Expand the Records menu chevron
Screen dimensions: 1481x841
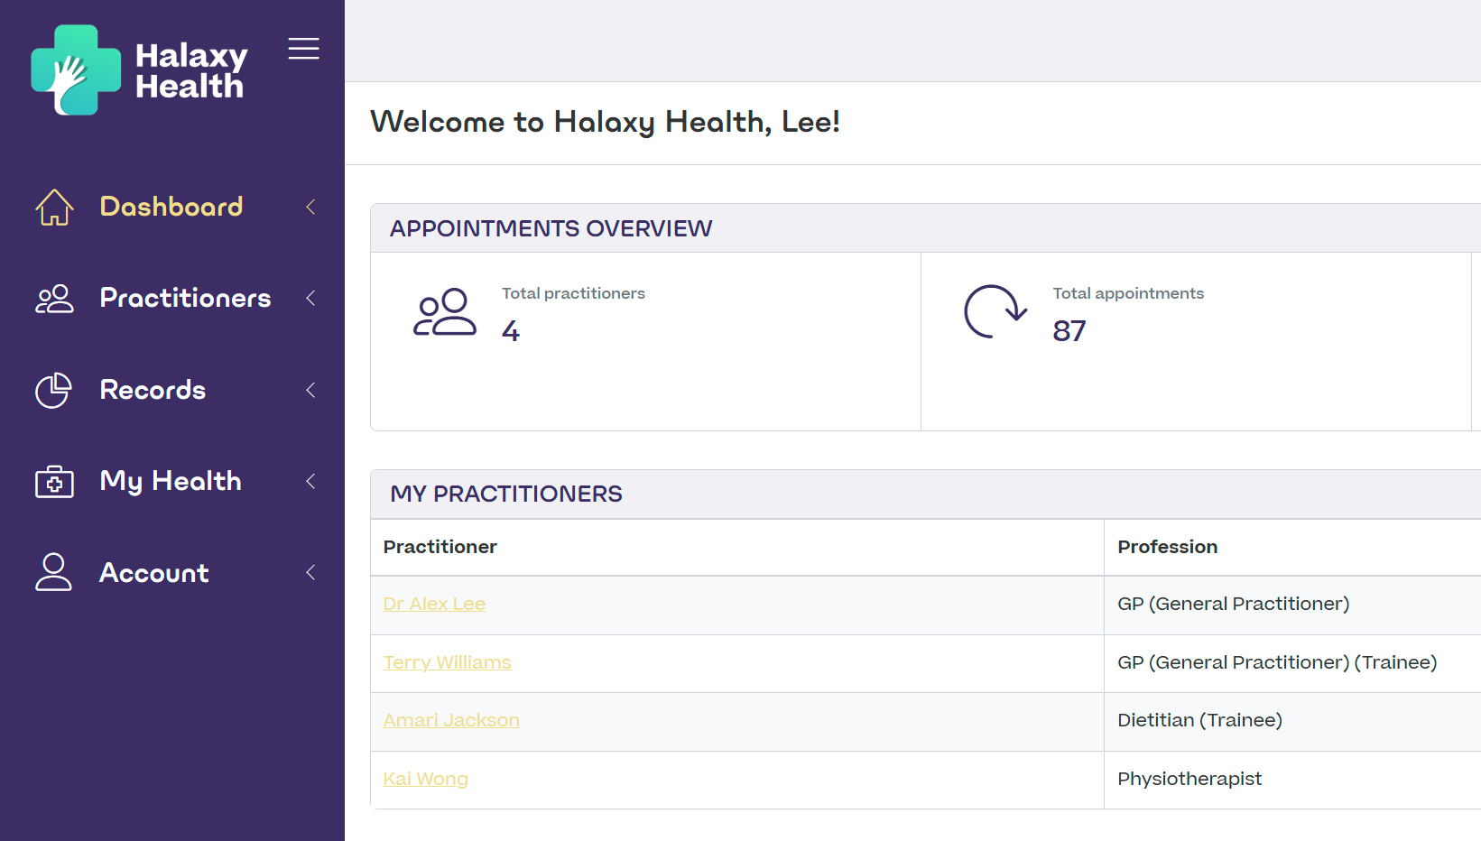310,390
